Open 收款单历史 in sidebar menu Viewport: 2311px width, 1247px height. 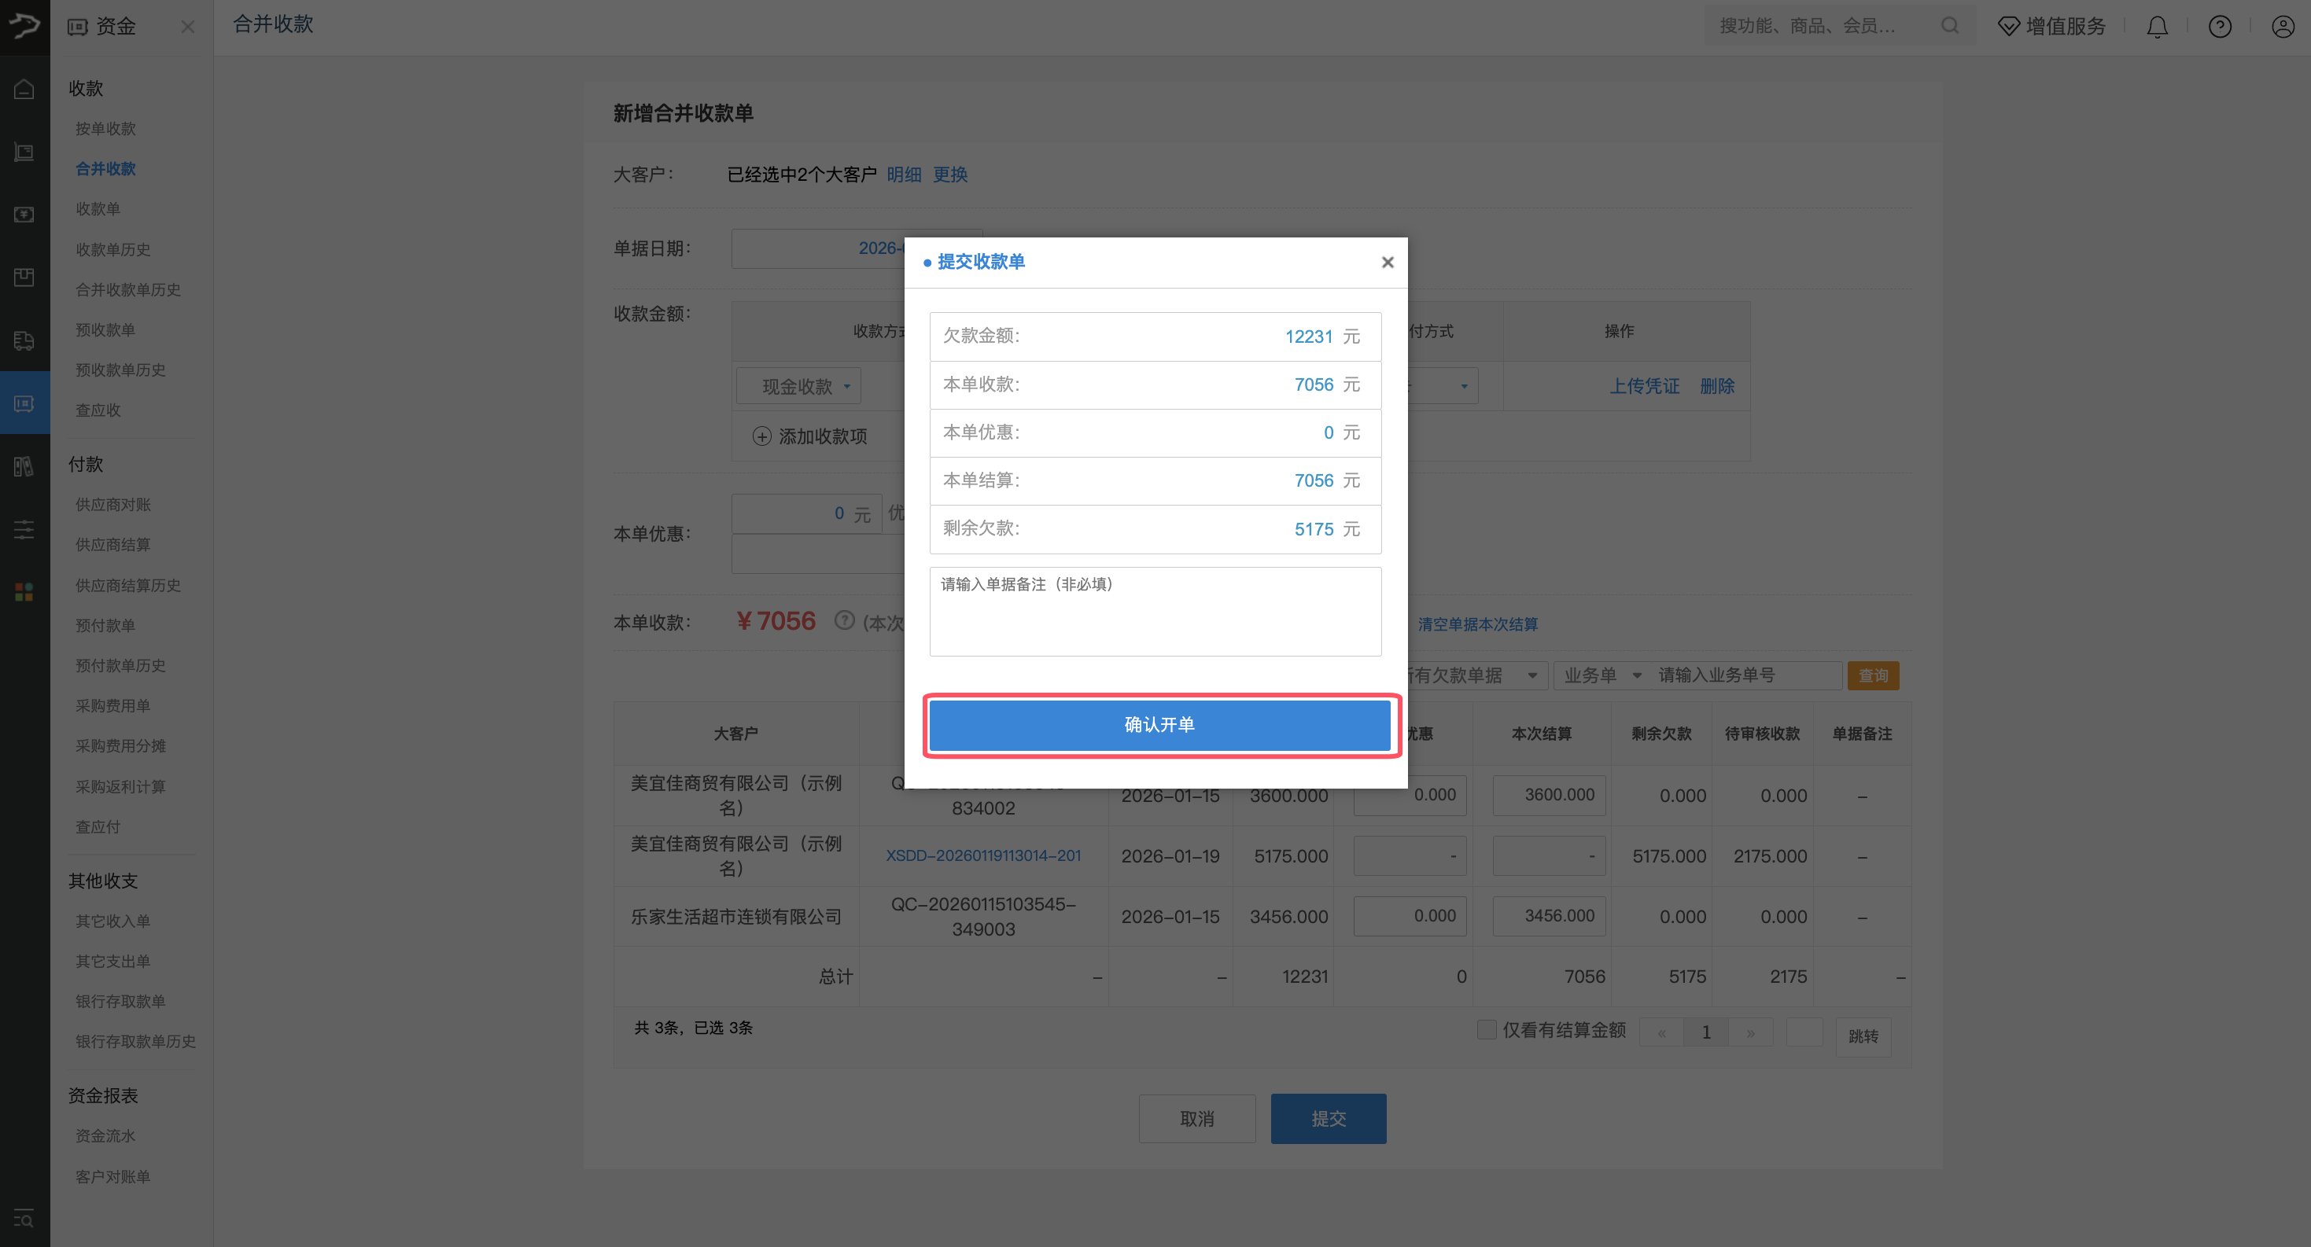113,249
